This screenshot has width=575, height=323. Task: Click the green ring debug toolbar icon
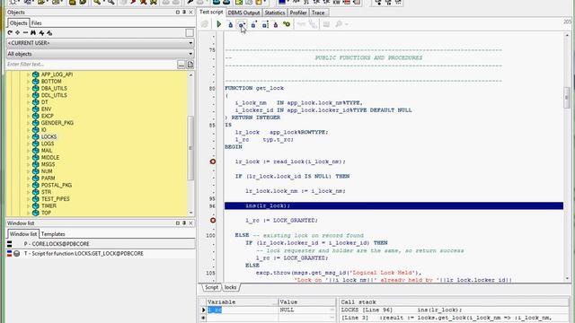coord(287,24)
